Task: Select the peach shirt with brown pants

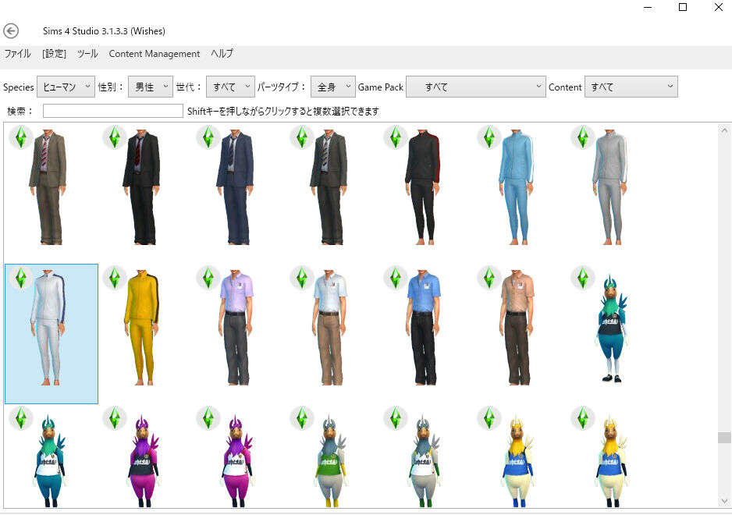Action: click(517, 327)
